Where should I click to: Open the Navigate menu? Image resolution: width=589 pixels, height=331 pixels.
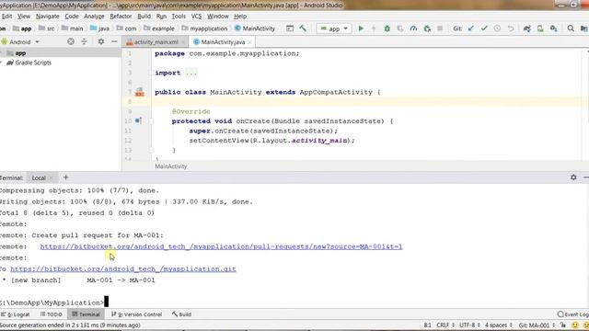pos(47,17)
